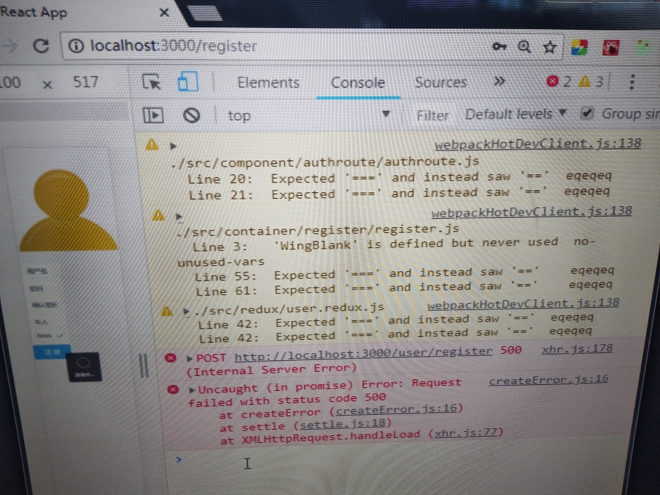
Task: Reload the page with the refresh icon
Action: (41, 45)
